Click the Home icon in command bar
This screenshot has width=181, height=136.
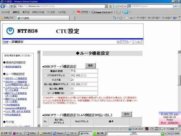[114, 18]
